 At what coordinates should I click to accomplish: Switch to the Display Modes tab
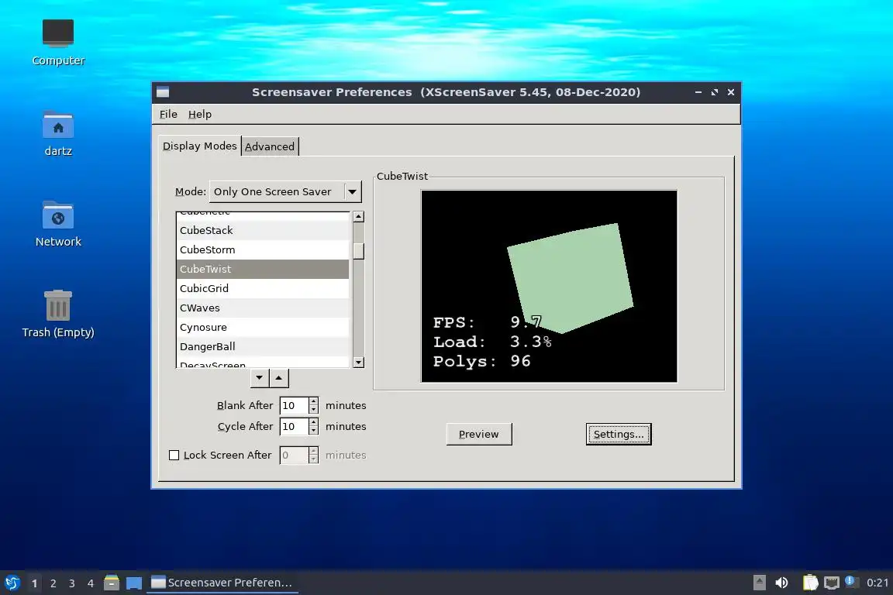coord(199,146)
